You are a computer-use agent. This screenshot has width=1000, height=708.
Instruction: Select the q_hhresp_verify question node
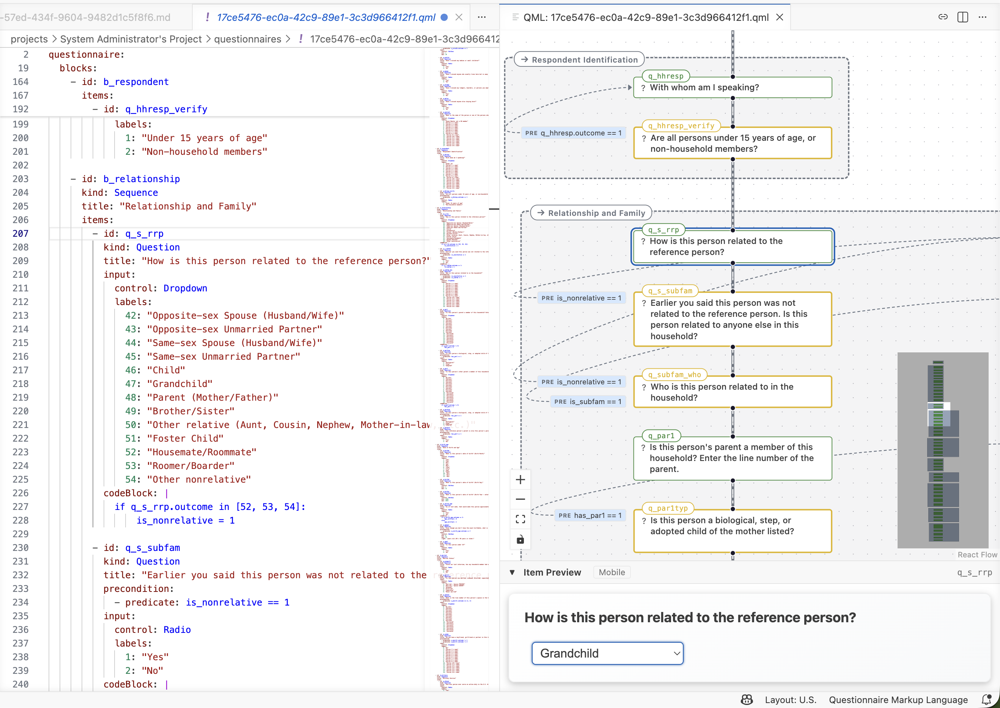point(732,143)
